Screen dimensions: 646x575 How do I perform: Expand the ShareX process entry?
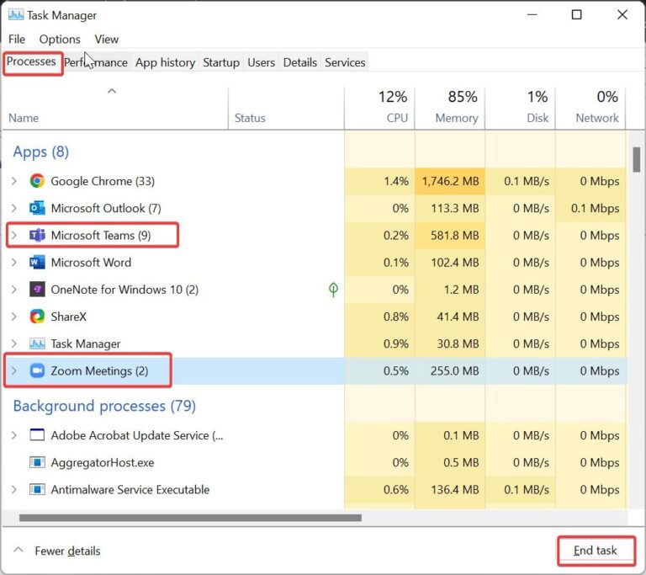click(x=14, y=317)
